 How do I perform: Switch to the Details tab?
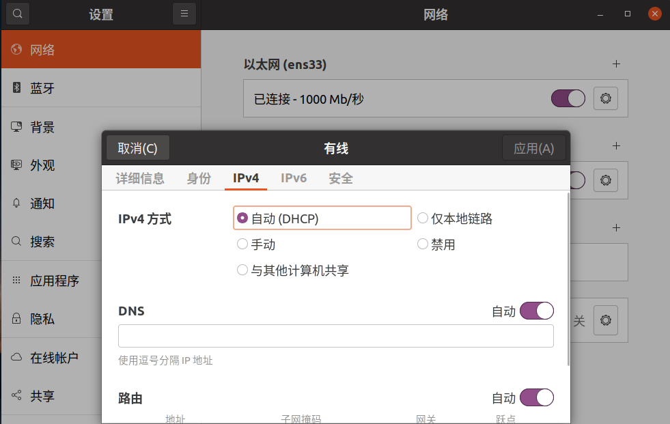coord(140,178)
